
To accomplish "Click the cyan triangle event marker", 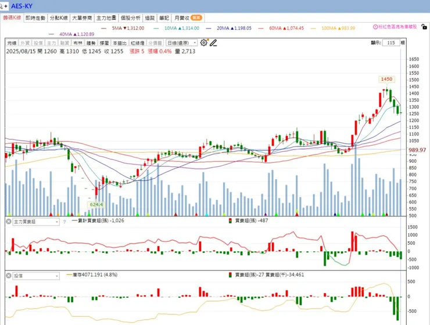I will [x=206, y=214].
